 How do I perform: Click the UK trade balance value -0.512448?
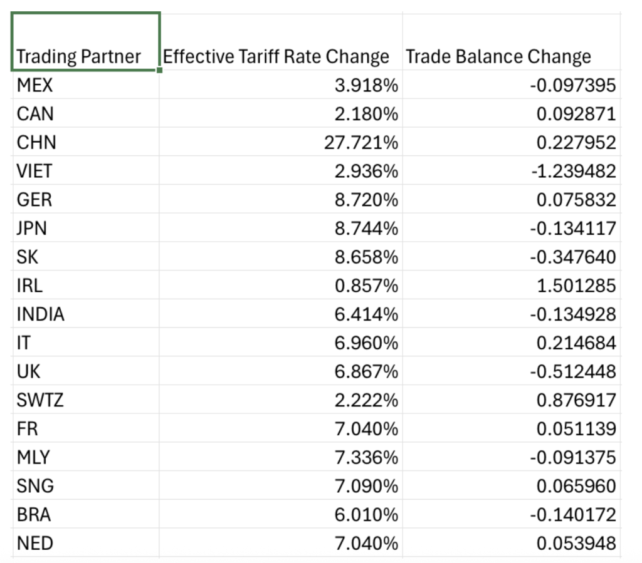[511, 372]
